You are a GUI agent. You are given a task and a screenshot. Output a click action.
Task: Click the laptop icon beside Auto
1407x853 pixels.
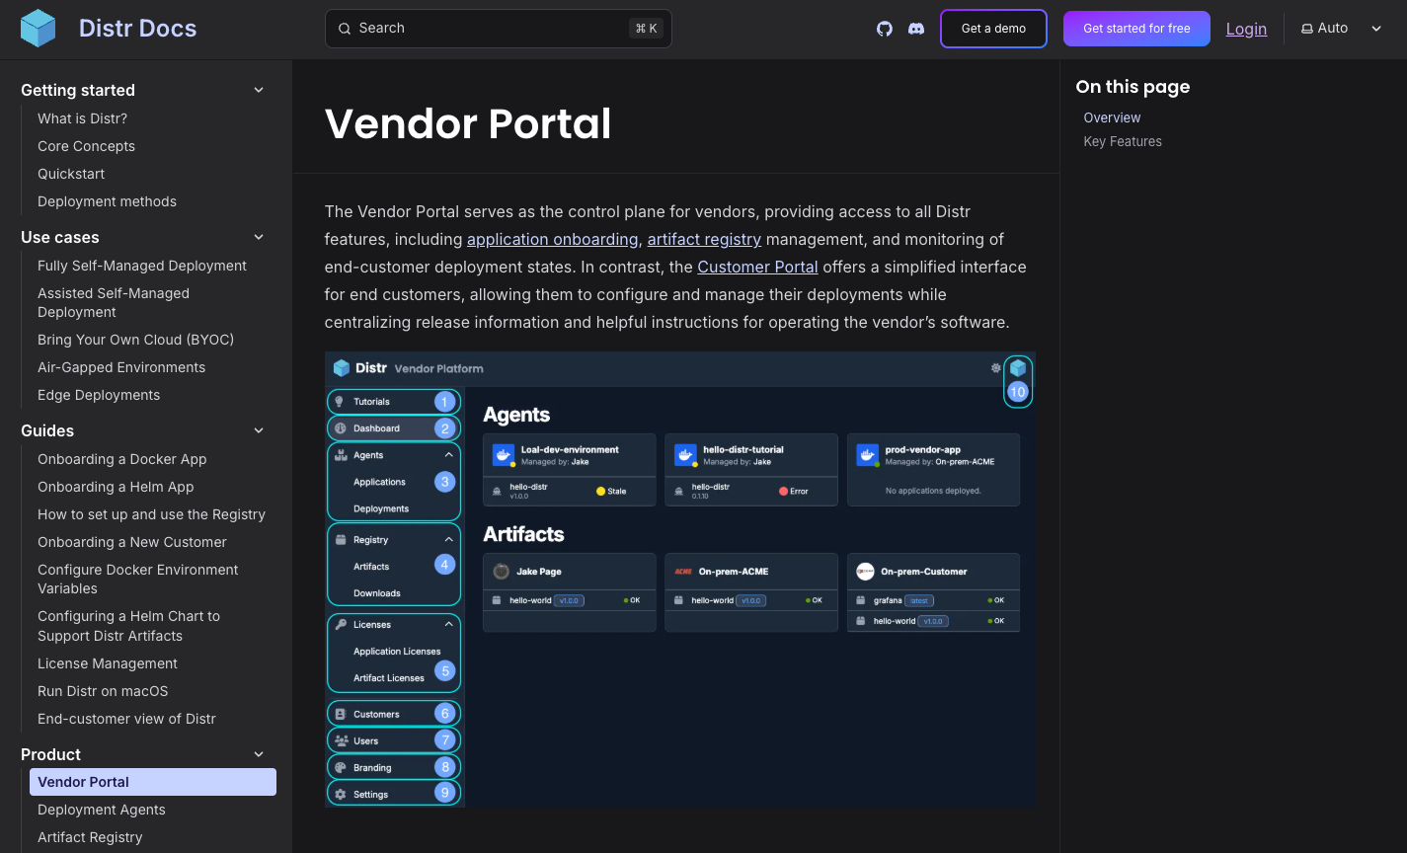[1306, 29]
